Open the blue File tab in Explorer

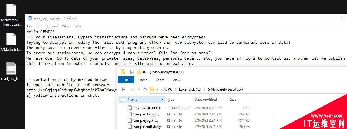126,80
